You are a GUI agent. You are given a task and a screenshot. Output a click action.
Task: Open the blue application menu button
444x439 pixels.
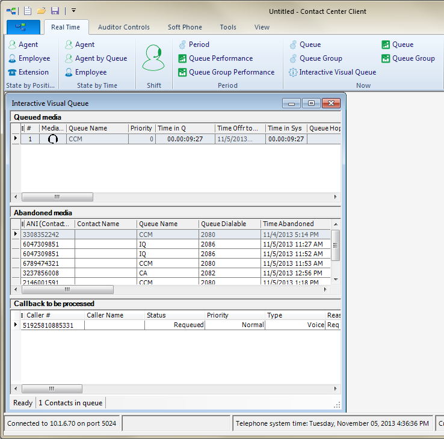point(23,27)
